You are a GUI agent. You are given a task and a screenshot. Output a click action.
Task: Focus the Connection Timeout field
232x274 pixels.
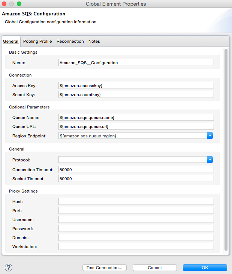coord(136,170)
